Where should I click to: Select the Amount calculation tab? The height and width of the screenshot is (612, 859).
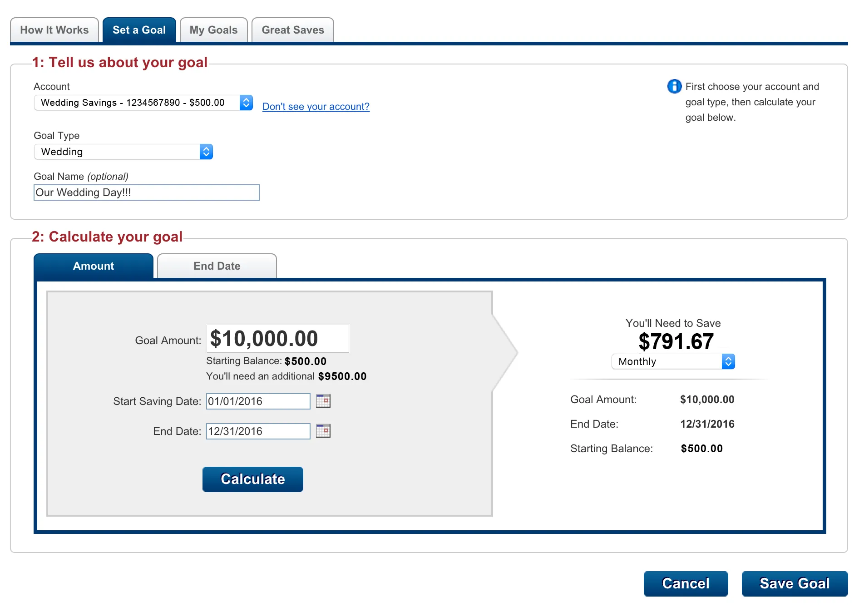(x=93, y=266)
